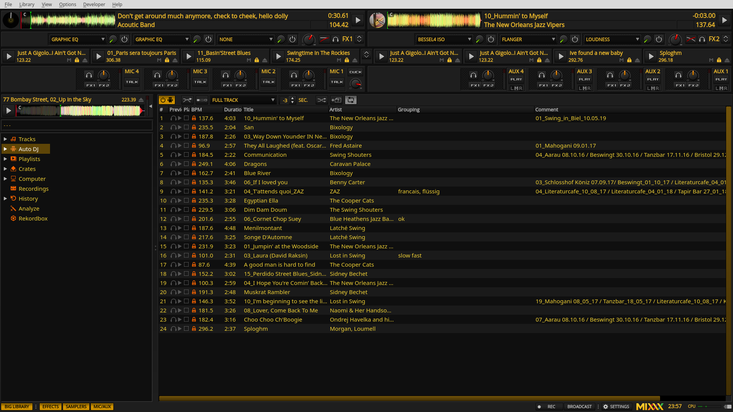Click the SAMPLERS button in the bottom bar
The image size is (733, 412).
76,407
